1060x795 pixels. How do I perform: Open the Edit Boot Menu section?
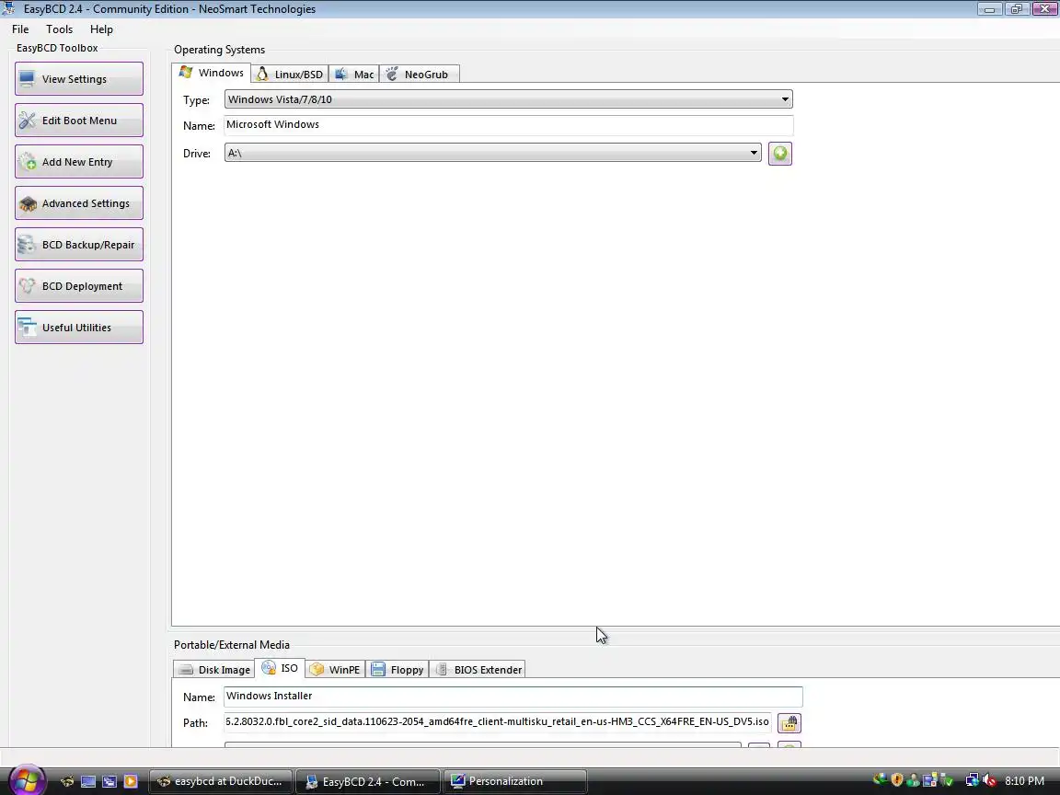pyautogui.click(x=79, y=121)
